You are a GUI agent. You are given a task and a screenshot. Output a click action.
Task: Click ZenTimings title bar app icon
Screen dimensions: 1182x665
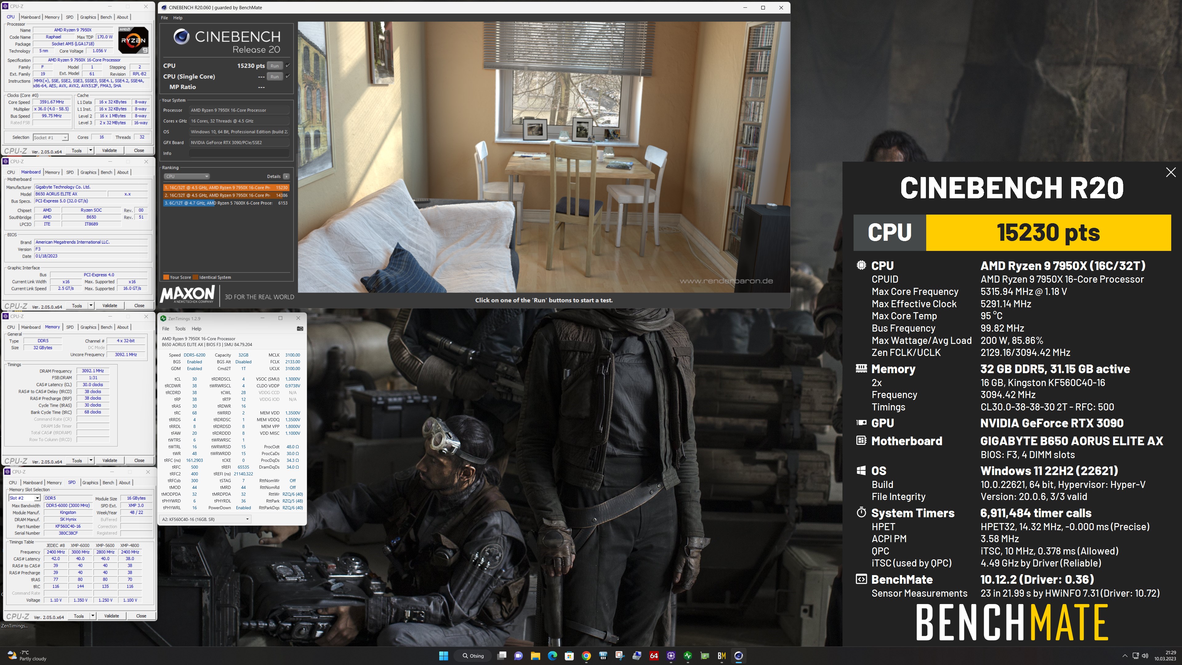[x=163, y=319]
